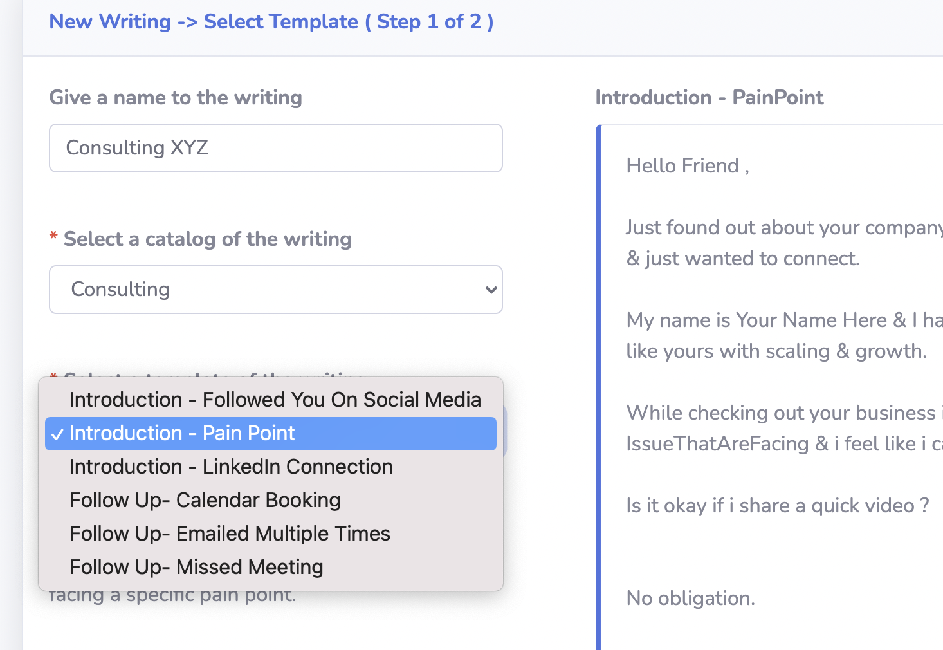Viewport: 943px width, 650px height.
Task: Click the Give a name to the writing label
Action: pyautogui.click(x=176, y=97)
